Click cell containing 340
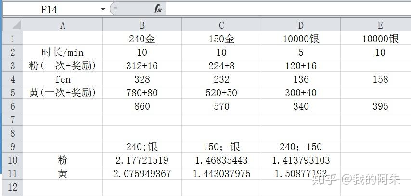 pyautogui.click(x=301, y=106)
